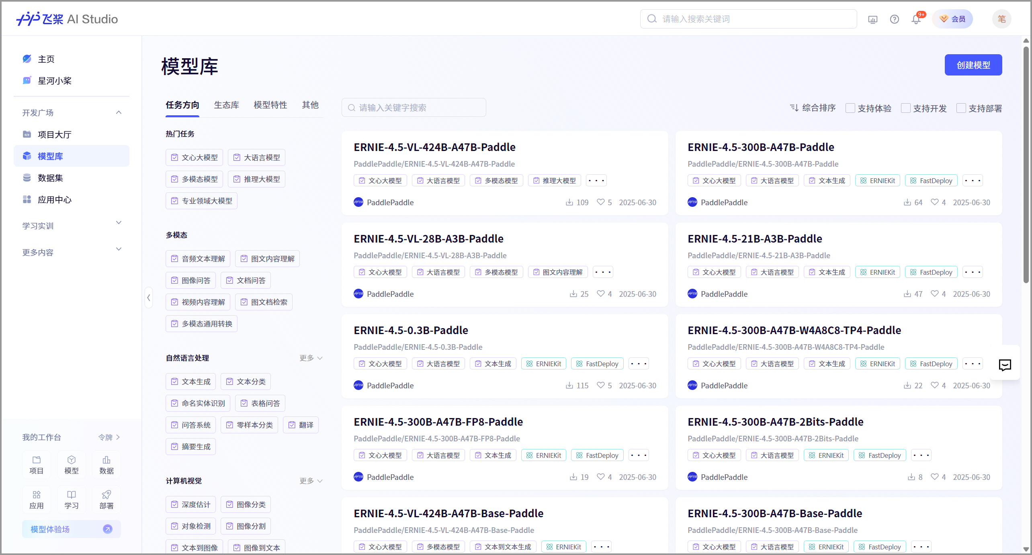Toggle the 图像问答 filter tag
1032x555 pixels.
pos(190,280)
